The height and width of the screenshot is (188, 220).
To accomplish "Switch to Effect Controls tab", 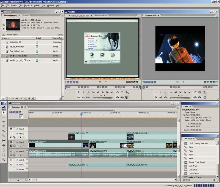I will tap(101, 15).
